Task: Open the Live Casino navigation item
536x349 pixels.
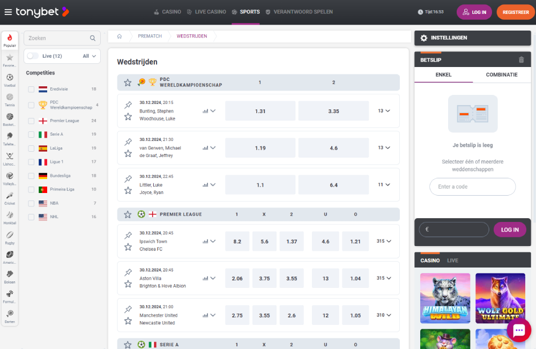Action: point(206,12)
